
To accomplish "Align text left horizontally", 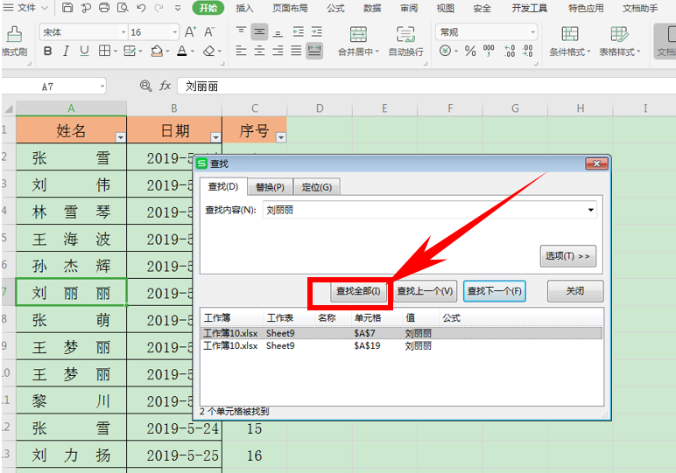I will click(x=241, y=52).
